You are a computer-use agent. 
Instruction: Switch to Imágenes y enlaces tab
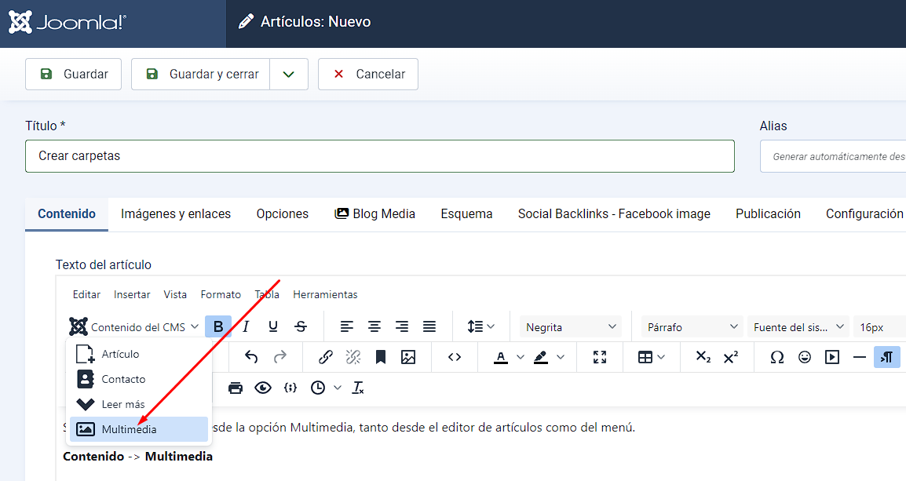[x=176, y=213]
